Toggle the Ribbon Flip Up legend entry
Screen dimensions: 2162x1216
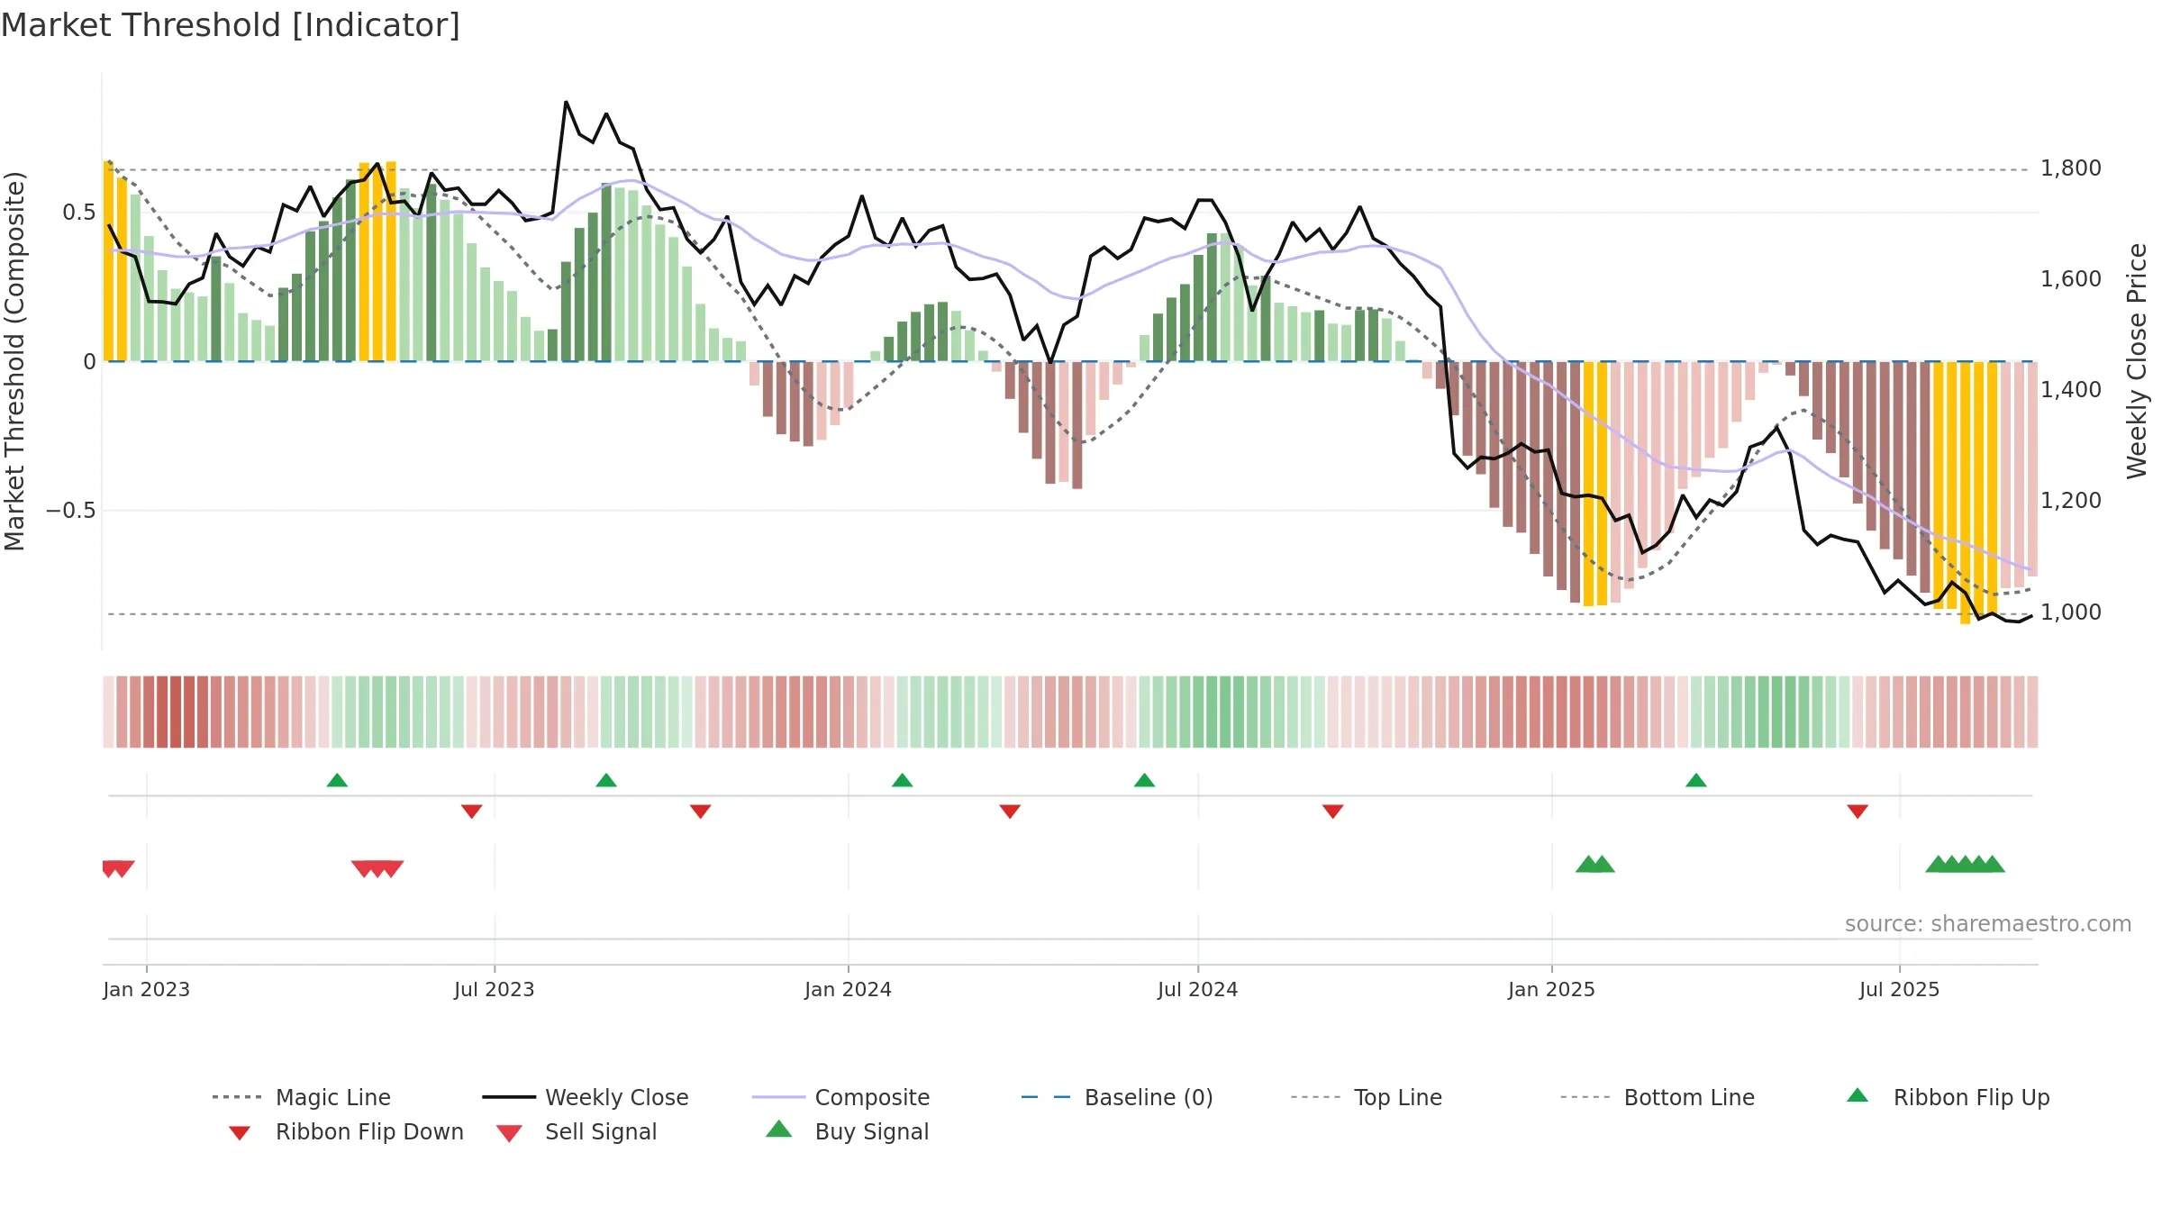pyautogui.click(x=1948, y=1097)
